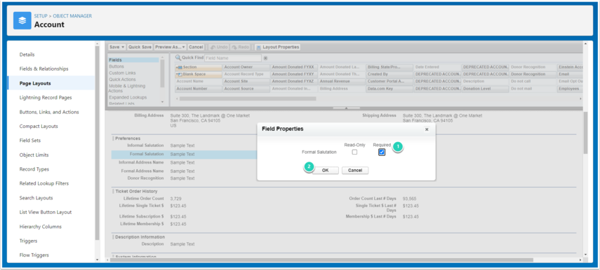Click the Quick Find magnifier icon
This screenshot has height=270, width=600.
(178, 58)
